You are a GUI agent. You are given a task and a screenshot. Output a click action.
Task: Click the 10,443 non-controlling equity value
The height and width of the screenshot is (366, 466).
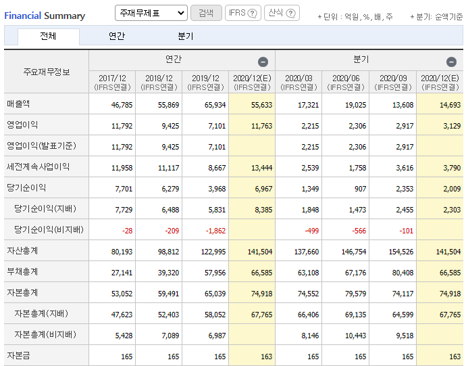click(x=356, y=336)
